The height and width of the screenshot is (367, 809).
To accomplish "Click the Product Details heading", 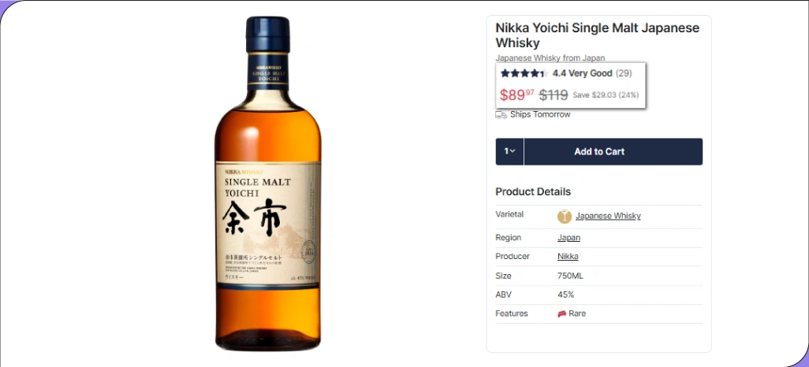I will [533, 191].
